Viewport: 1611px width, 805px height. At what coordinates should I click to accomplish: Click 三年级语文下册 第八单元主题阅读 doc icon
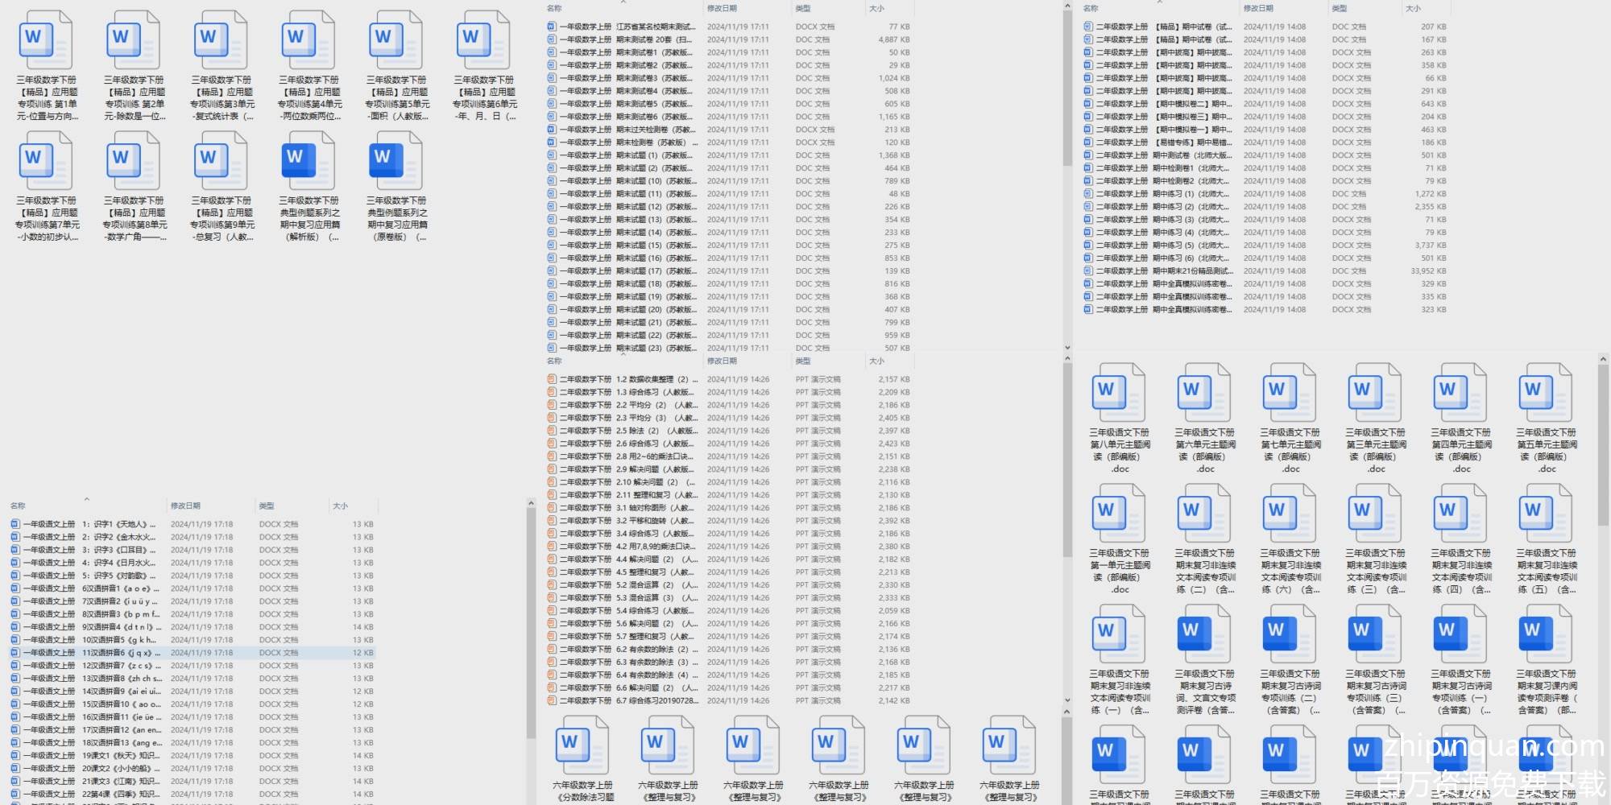tap(1119, 393)
